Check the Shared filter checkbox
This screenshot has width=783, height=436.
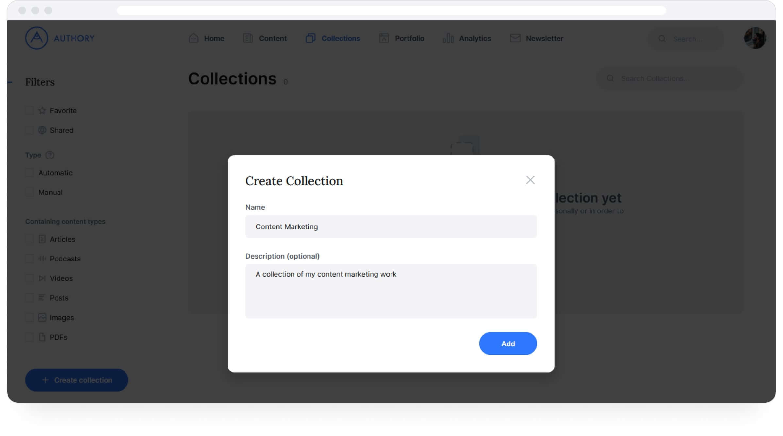click(30, 130)
